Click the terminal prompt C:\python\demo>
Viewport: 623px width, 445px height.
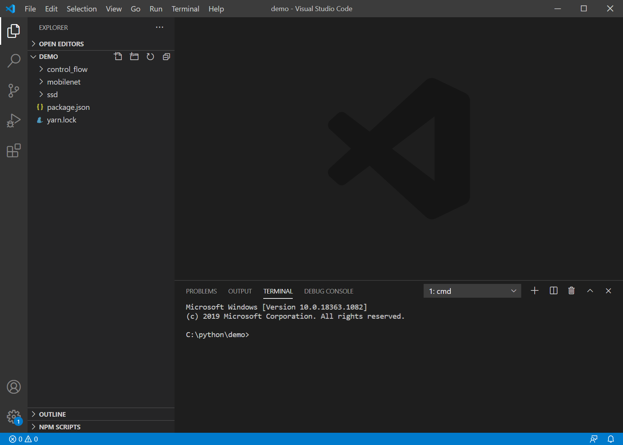click(217, 335)
